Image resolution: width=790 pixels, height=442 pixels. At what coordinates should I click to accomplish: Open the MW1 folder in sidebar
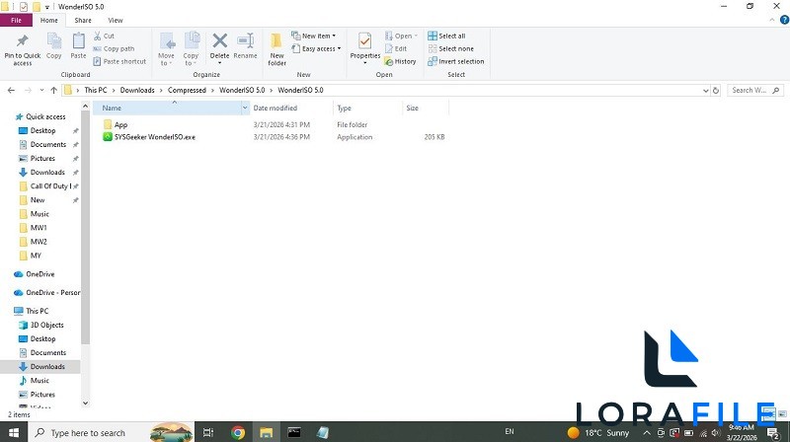coord(39,228)
